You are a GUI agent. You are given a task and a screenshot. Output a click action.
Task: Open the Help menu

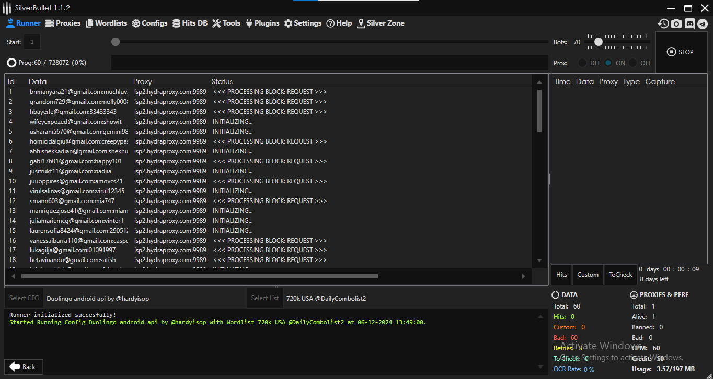pos(339,23)
